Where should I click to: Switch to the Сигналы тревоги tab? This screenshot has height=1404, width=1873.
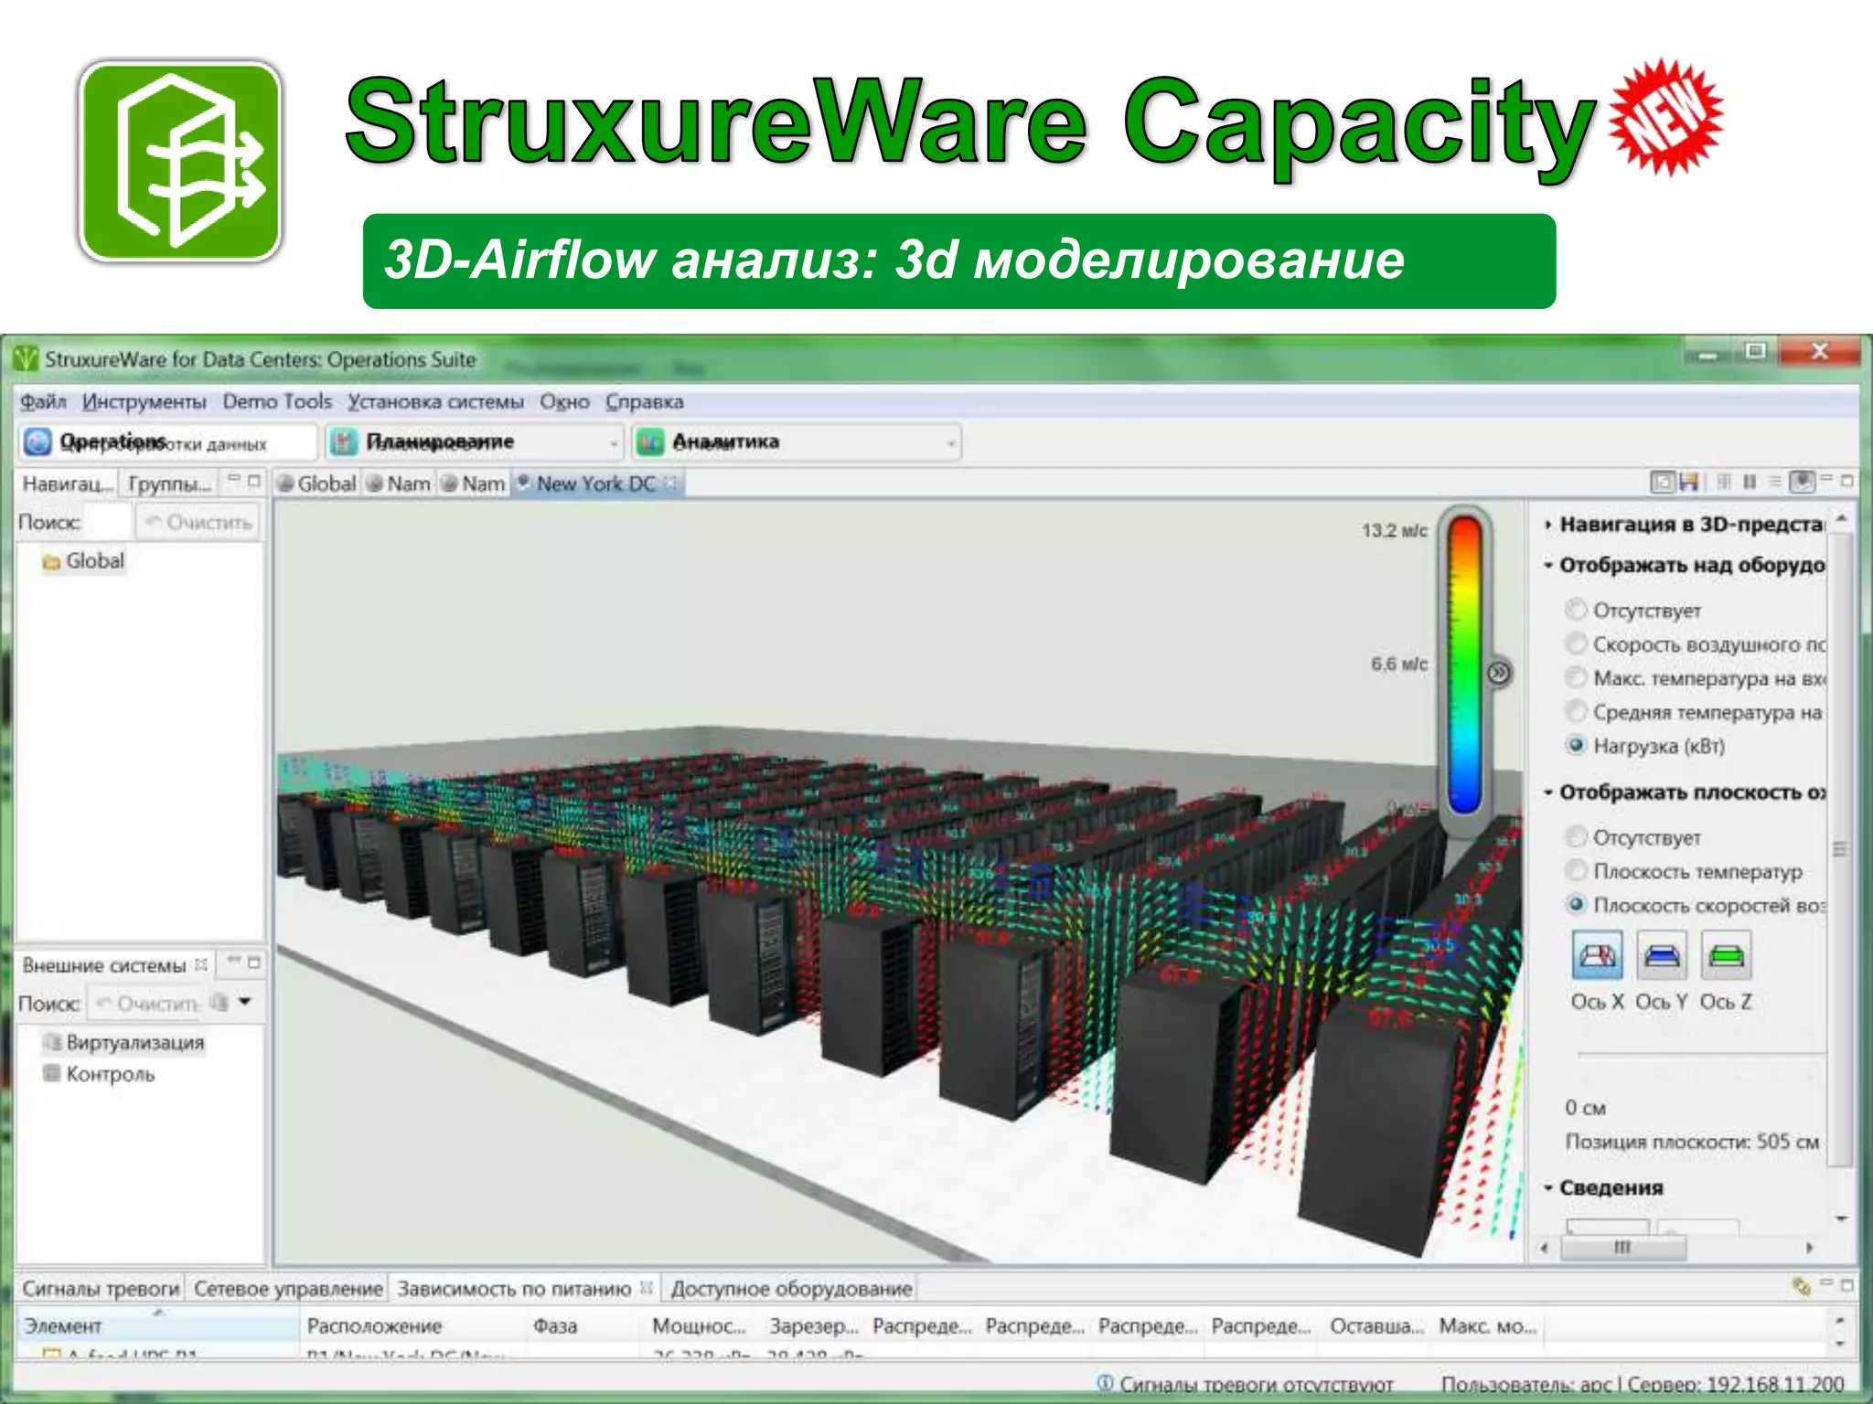pyautogui.click(x=101, y=1289)
